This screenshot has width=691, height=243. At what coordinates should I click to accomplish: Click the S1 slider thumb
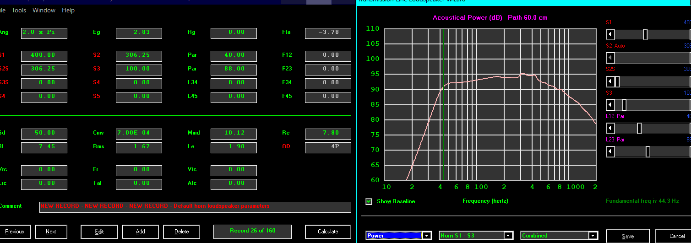pyautogui.click(x=645, y=34)
